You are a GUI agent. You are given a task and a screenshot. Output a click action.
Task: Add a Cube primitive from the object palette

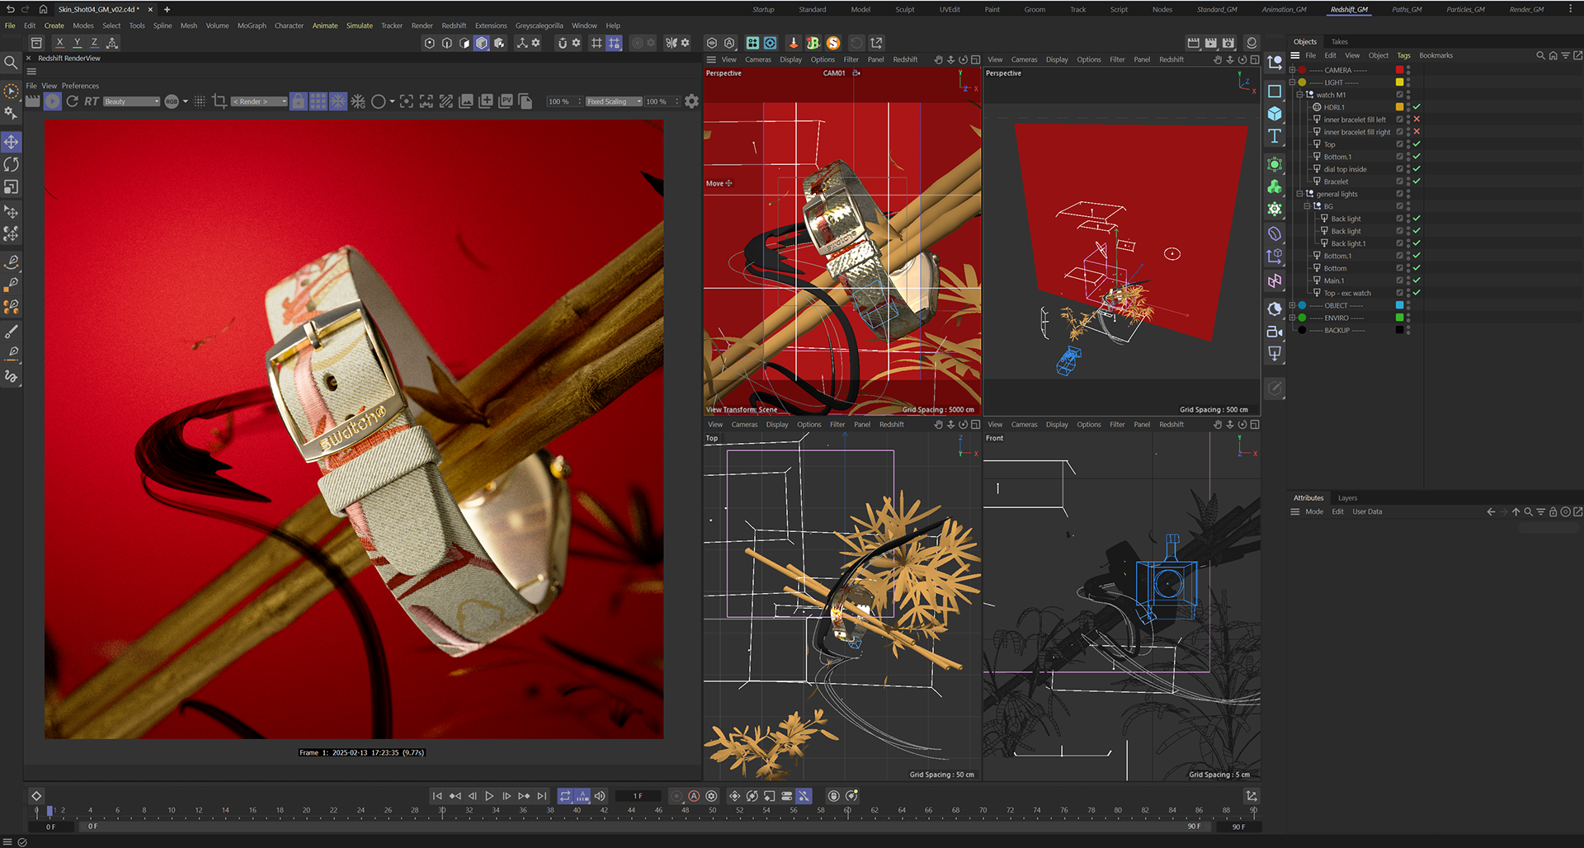click(x=1275, y=113)
